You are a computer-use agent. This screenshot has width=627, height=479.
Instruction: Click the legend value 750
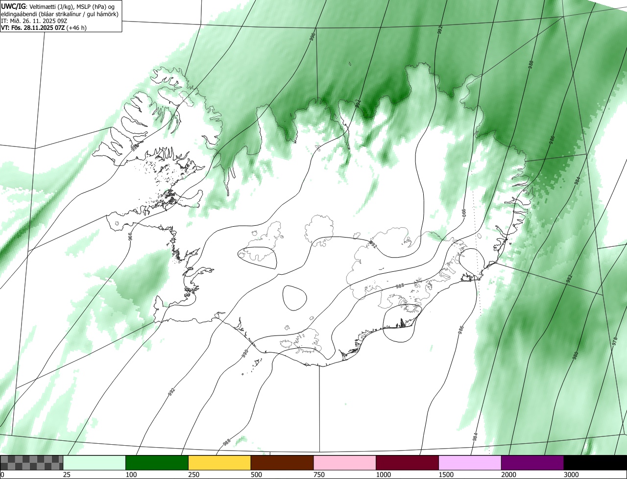319,475
